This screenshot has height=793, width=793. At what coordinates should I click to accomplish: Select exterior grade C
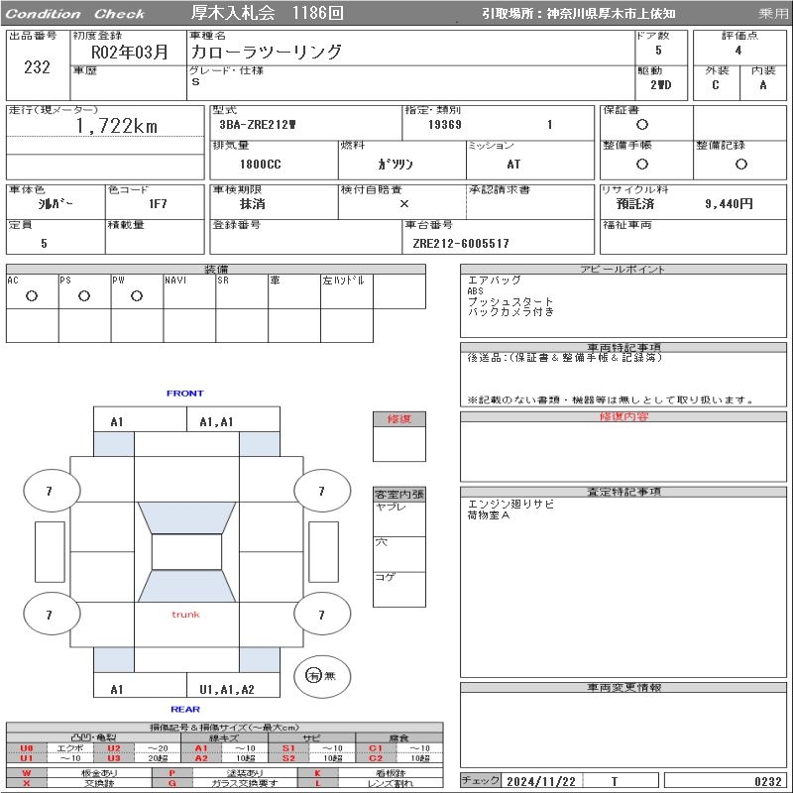pos(716,85)
